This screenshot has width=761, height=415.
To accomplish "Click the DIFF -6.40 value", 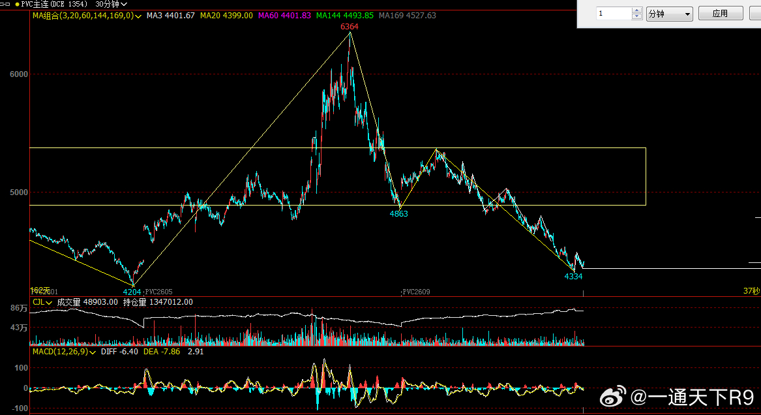I will [119, 352].
